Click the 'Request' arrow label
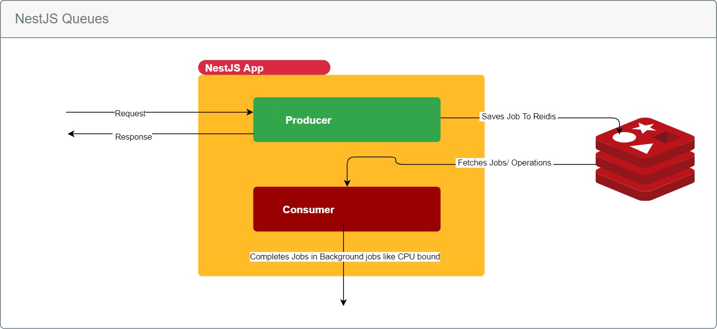Image resolution: width=717 pixels, height=329 pixels. (130, 113)
